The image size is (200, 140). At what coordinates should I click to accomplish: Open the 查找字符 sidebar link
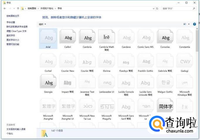(x=11, y=36)
